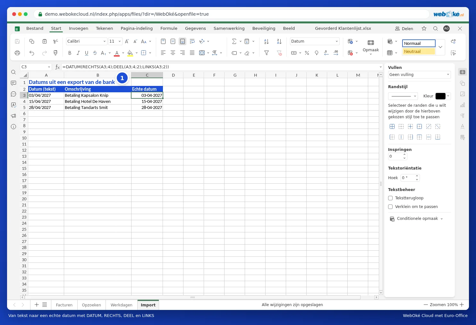The image size is (476, 325).
Task: Sort ascending with the A-Z icon
Action: click(x=267, y=41)
